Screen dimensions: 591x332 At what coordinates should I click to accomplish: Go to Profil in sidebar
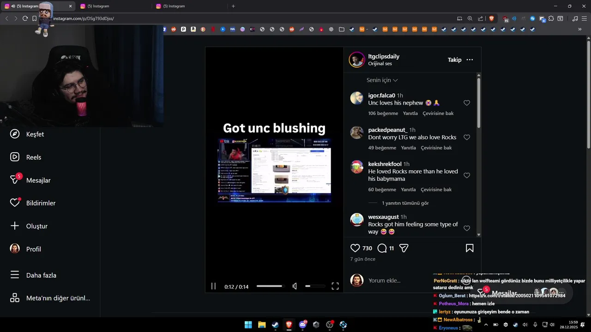pos(26,249)
